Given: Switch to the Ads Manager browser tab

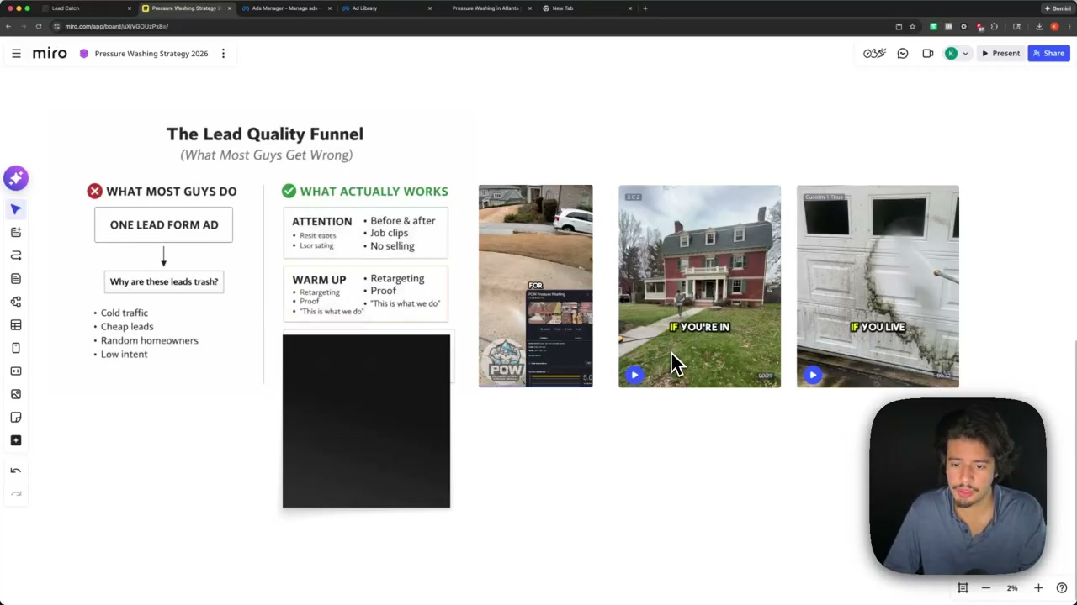Looking at the screenshot, I should point(284,8).
